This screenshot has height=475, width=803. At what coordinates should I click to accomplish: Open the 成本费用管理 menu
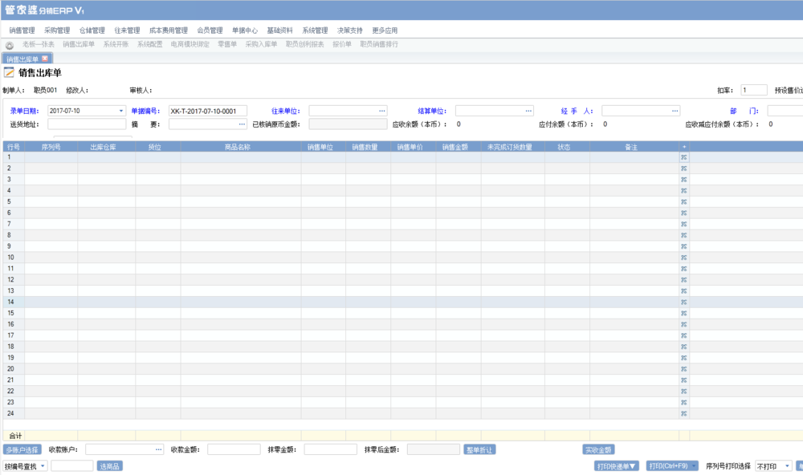[169, 30]
